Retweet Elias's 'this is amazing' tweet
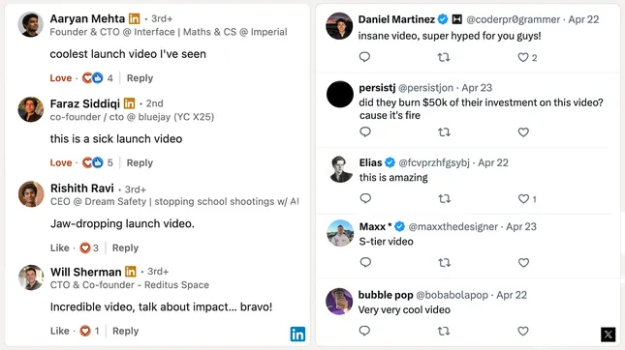Image resolution: width=625 pixels, height=350 pixels. coord(444,198)
